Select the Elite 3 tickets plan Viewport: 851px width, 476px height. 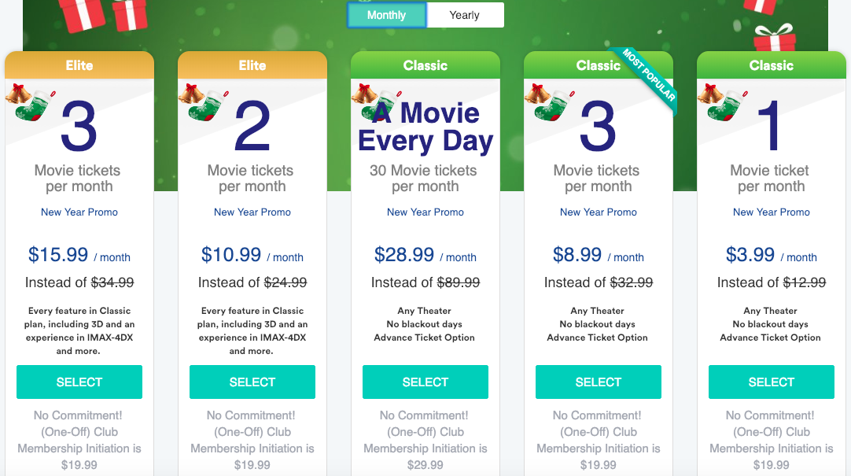(79, 382)
